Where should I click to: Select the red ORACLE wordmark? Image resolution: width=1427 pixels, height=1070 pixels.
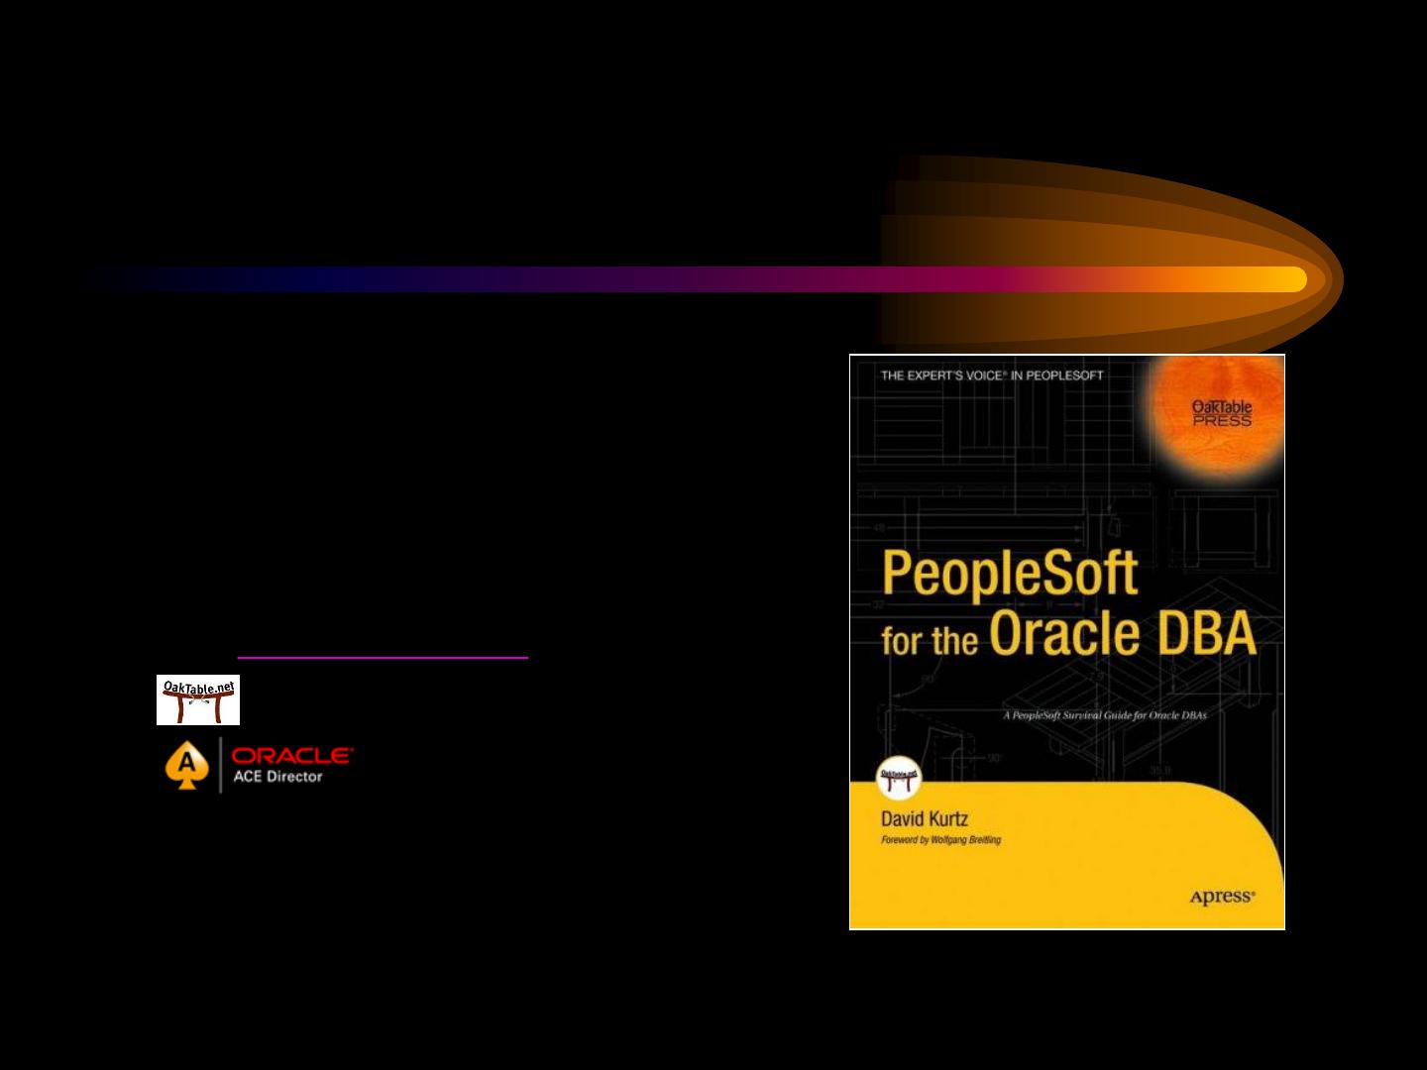[x=291, y=756]
